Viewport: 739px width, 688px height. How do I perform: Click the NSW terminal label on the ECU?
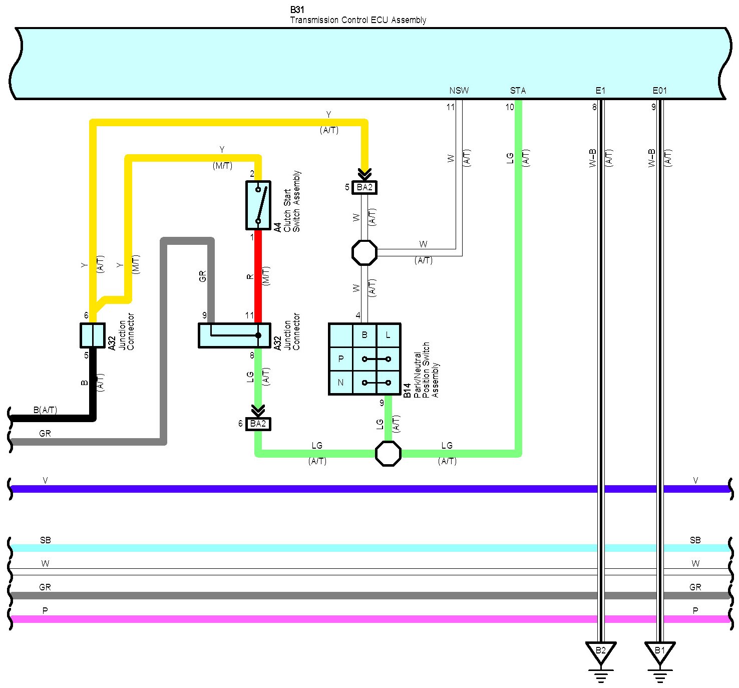coord(459,91)
